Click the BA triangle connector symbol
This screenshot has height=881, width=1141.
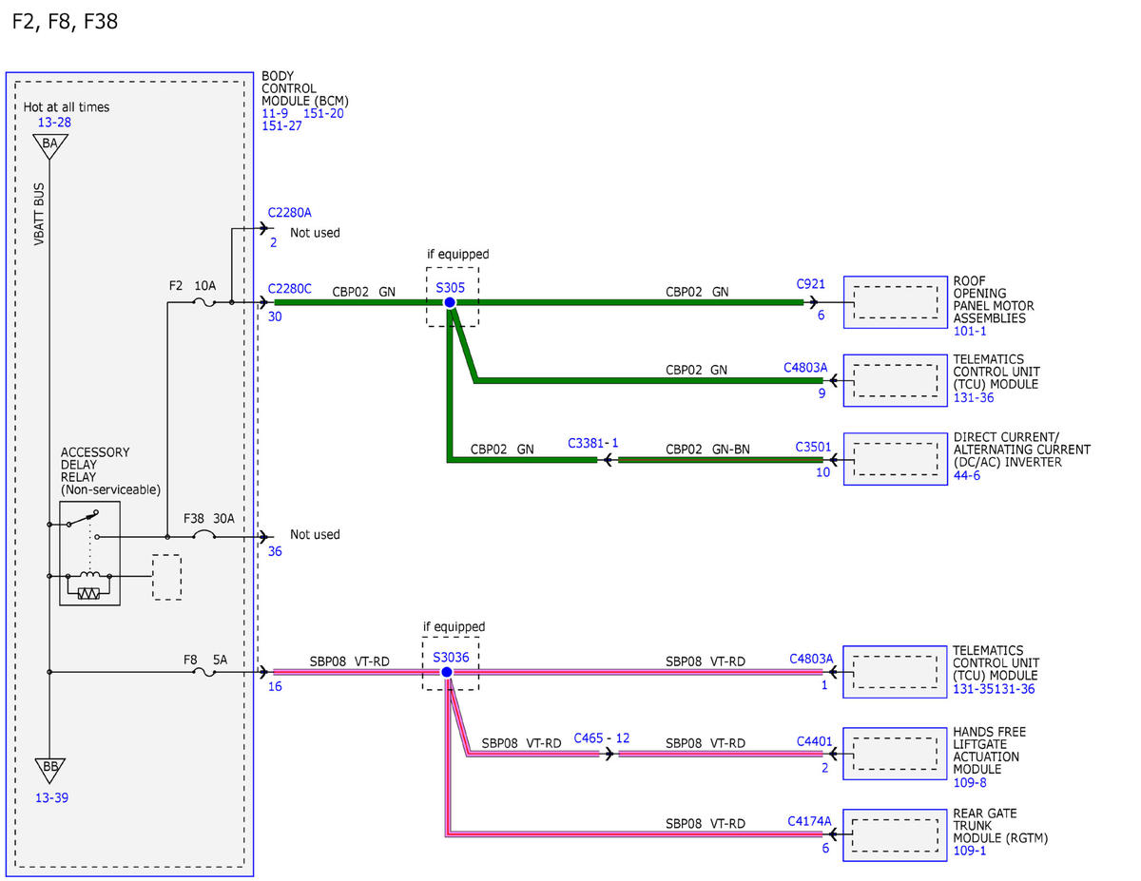coord(50,144)
